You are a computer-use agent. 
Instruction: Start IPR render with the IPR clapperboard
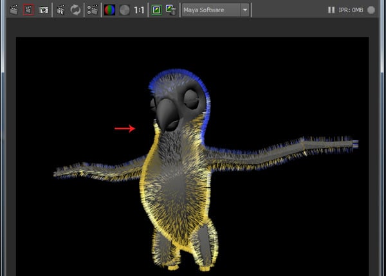point(61,10)
